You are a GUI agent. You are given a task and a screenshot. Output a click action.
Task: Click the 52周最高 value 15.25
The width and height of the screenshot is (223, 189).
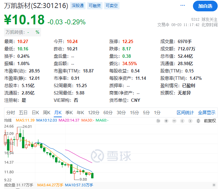(x=81, y=85)
